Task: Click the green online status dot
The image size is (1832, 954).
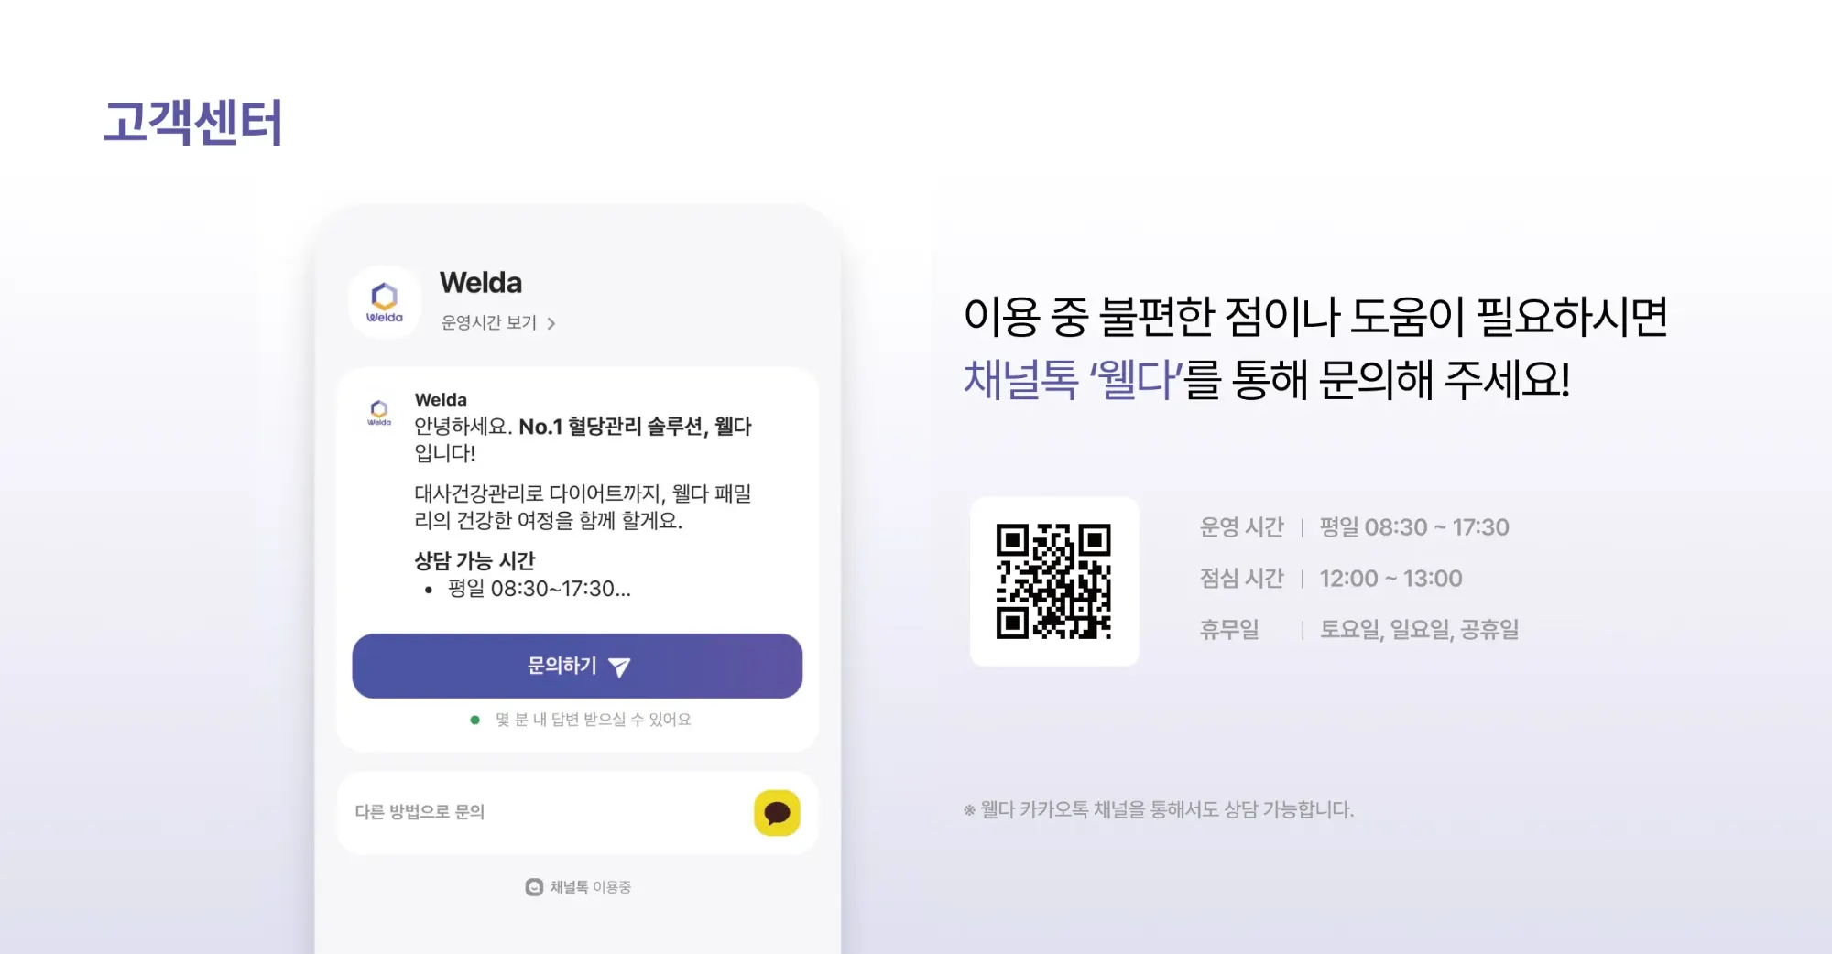Action: [474, 720]
